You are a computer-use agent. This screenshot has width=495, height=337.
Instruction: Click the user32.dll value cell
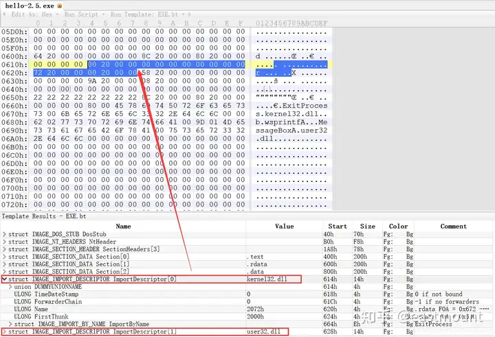[x=263, y=332]
